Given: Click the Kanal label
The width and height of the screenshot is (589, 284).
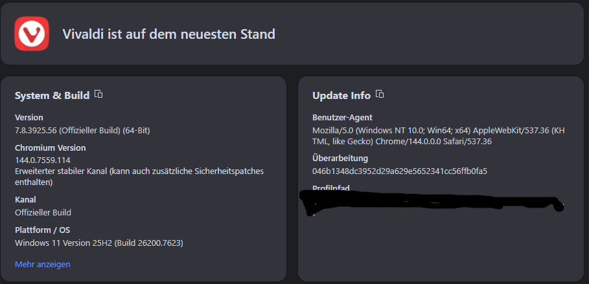Looking at the screenshot, I should (25, 200).
